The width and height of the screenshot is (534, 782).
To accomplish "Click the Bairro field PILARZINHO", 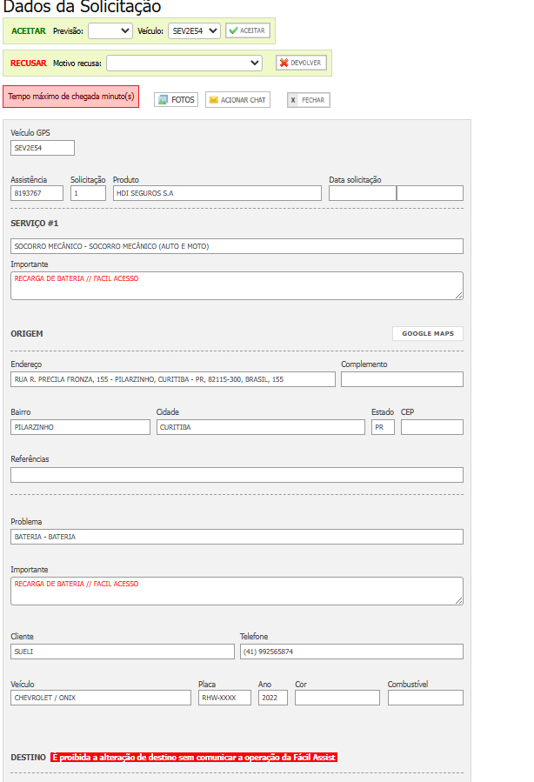I will point(80,427).
